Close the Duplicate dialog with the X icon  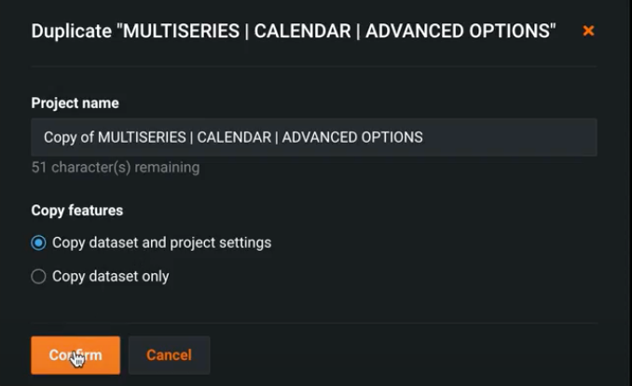pos(588,31)
